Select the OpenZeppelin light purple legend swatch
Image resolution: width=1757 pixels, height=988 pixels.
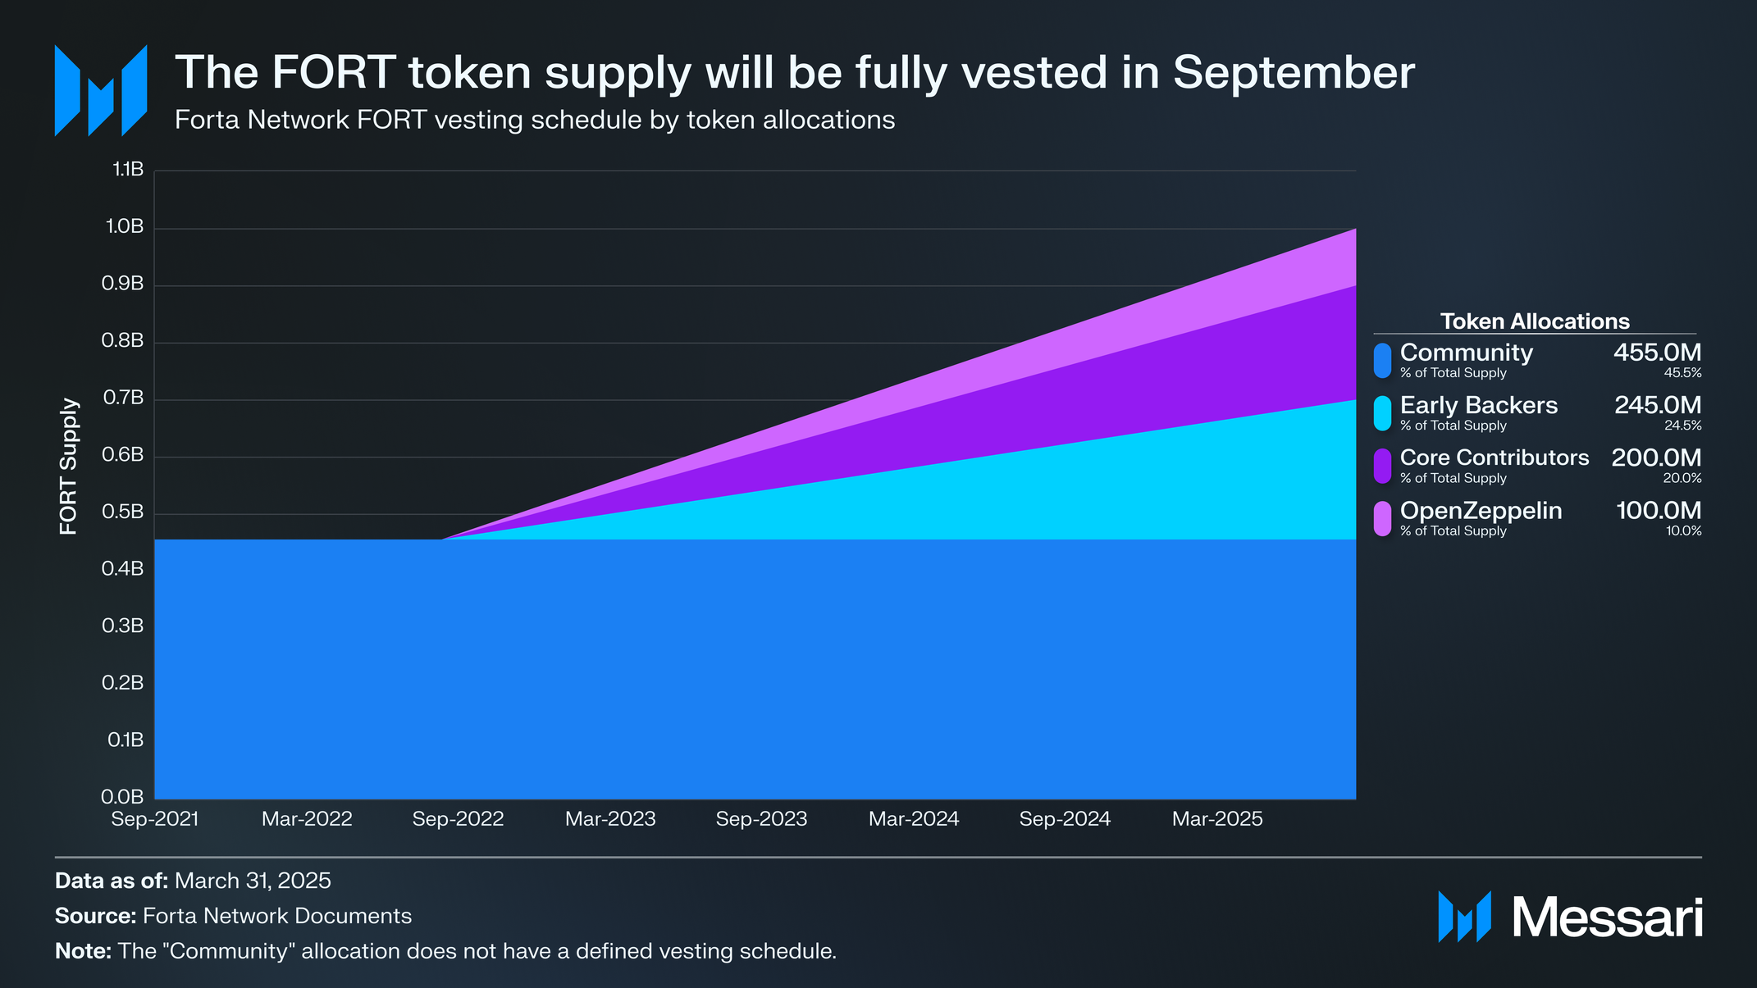(1382, 518)
